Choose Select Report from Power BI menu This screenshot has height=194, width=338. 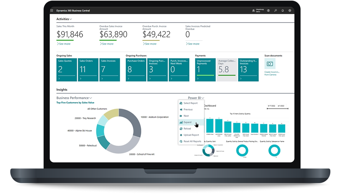click(191, 103)
